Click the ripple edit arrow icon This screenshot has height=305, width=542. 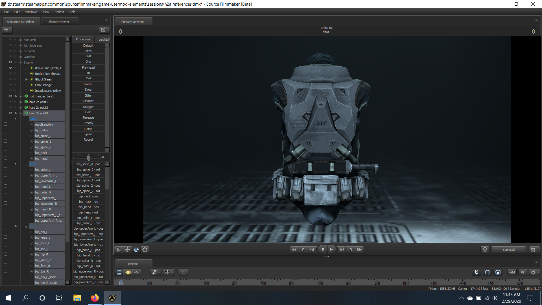pyautogui.click(x=512, y=272)
